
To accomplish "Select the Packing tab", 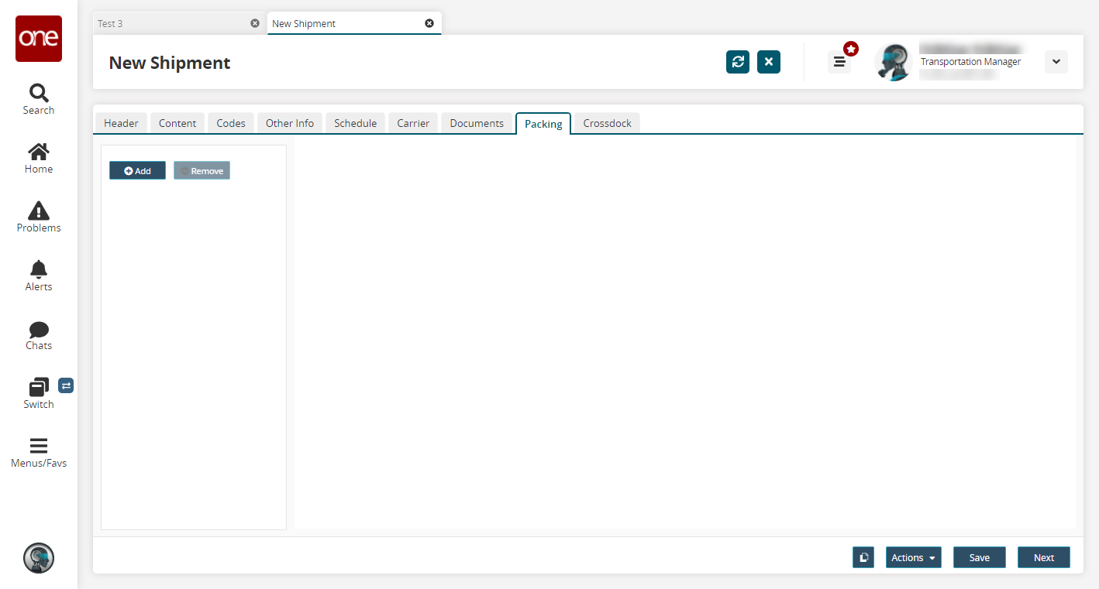I will click(543, 124).
